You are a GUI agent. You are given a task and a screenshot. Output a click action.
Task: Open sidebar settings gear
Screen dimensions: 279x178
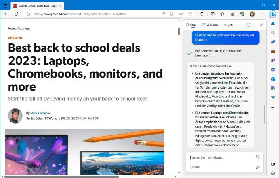[x=273, y=173]
